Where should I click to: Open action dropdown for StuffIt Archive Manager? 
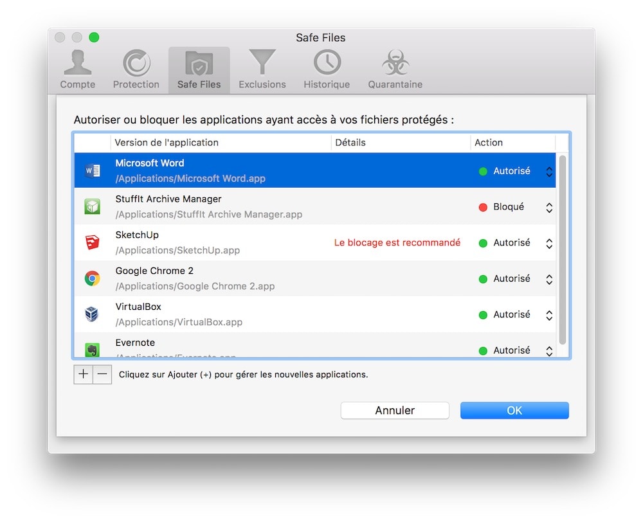(549, 208)
